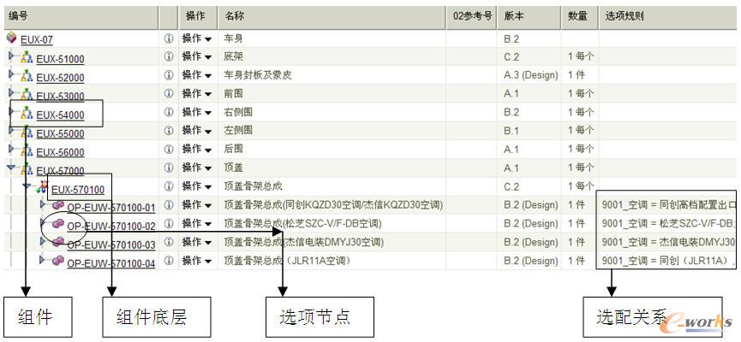
Task: Expand the EUX-53000 tree node
Action: (x=12, y=95)
